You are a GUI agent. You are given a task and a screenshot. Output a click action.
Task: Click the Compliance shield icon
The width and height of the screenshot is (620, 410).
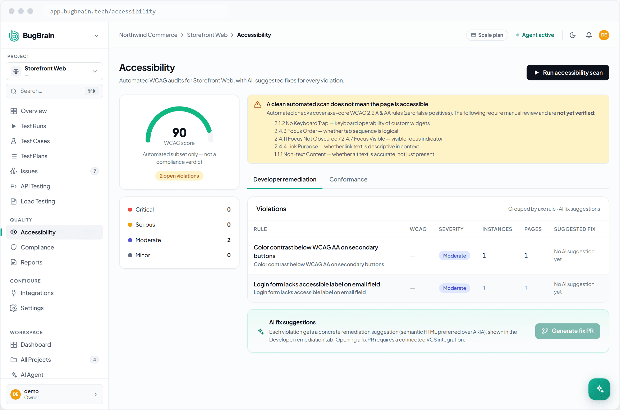[x=14, y=247]
